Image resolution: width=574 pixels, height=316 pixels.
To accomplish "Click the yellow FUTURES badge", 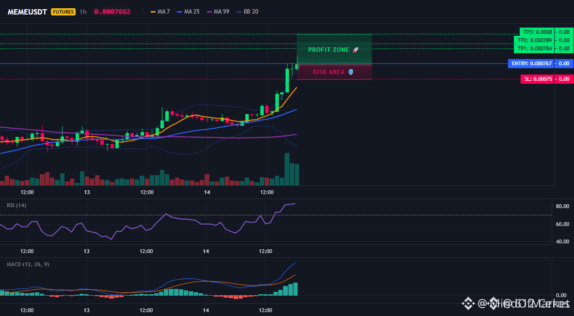I will pos(63,12).
